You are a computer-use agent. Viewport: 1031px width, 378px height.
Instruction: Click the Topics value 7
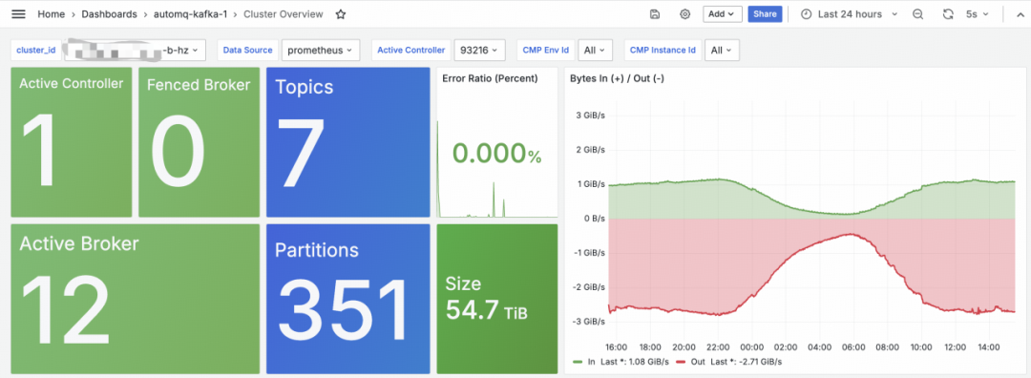[x=302, y=153]
